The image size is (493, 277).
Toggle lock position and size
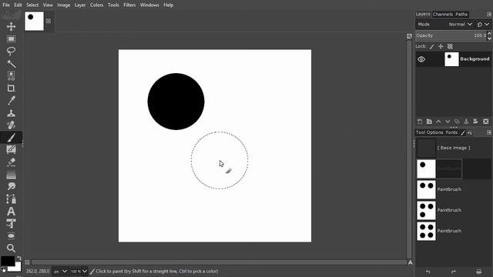441,46
